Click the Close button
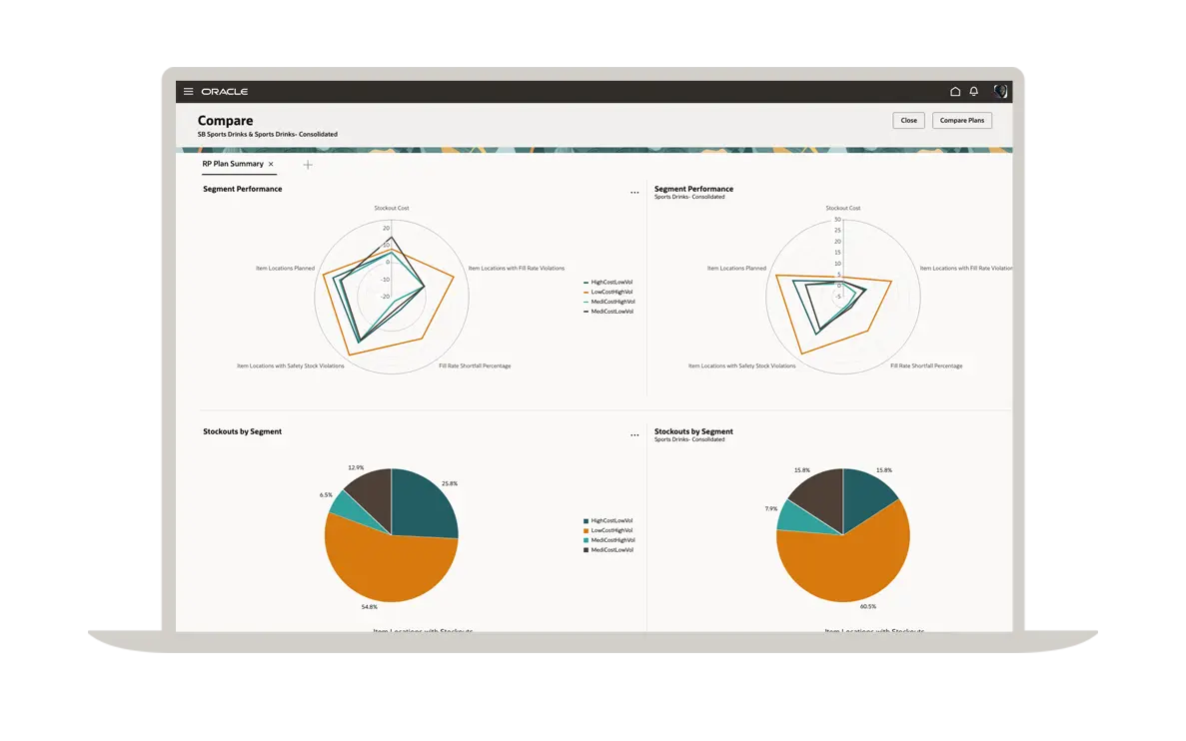Image resolution: width=1186 pixels, height=741 pixels. point(908,121)
